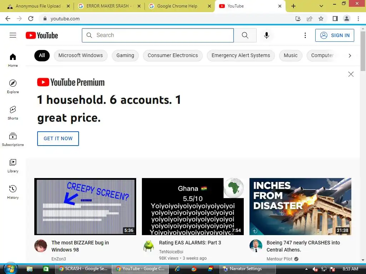Click the EnZon3 channel avatar

coord(41,246)
